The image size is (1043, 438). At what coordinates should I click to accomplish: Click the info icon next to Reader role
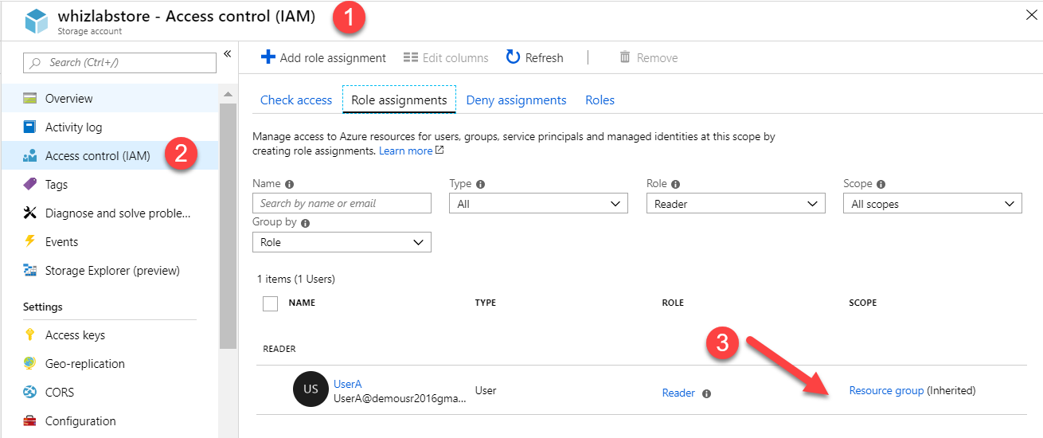706,393
